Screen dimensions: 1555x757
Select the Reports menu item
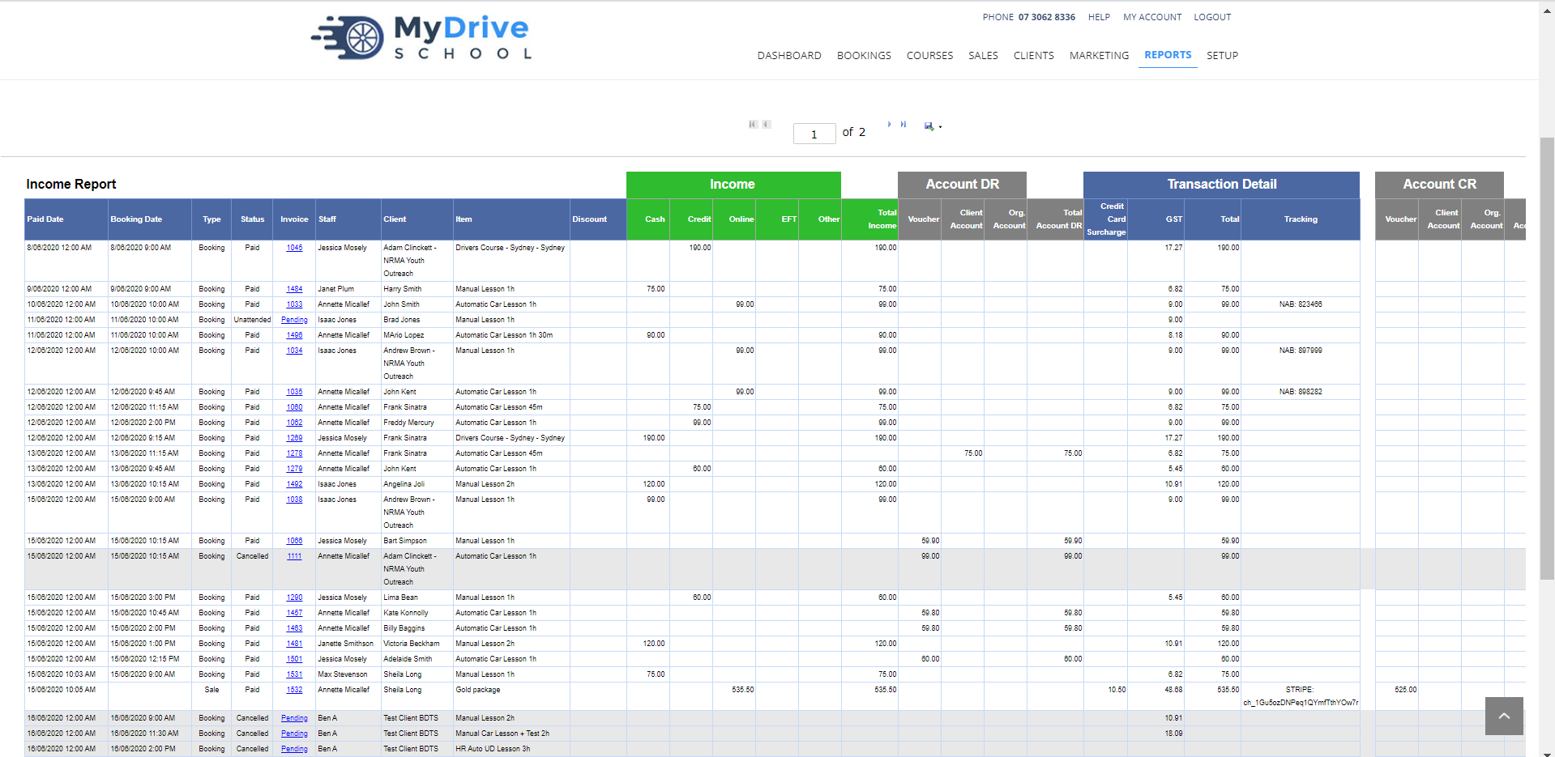(x=1168, y=55)
